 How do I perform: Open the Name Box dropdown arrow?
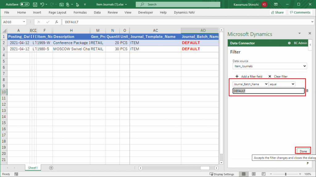point(24,22)
